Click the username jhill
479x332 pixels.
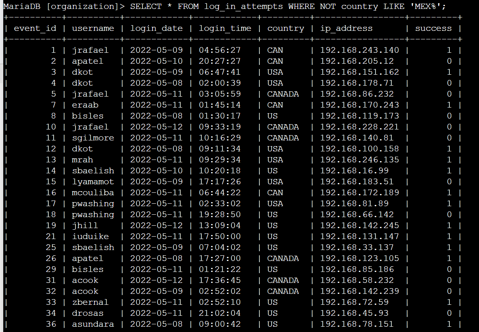(x=85, y=226)
